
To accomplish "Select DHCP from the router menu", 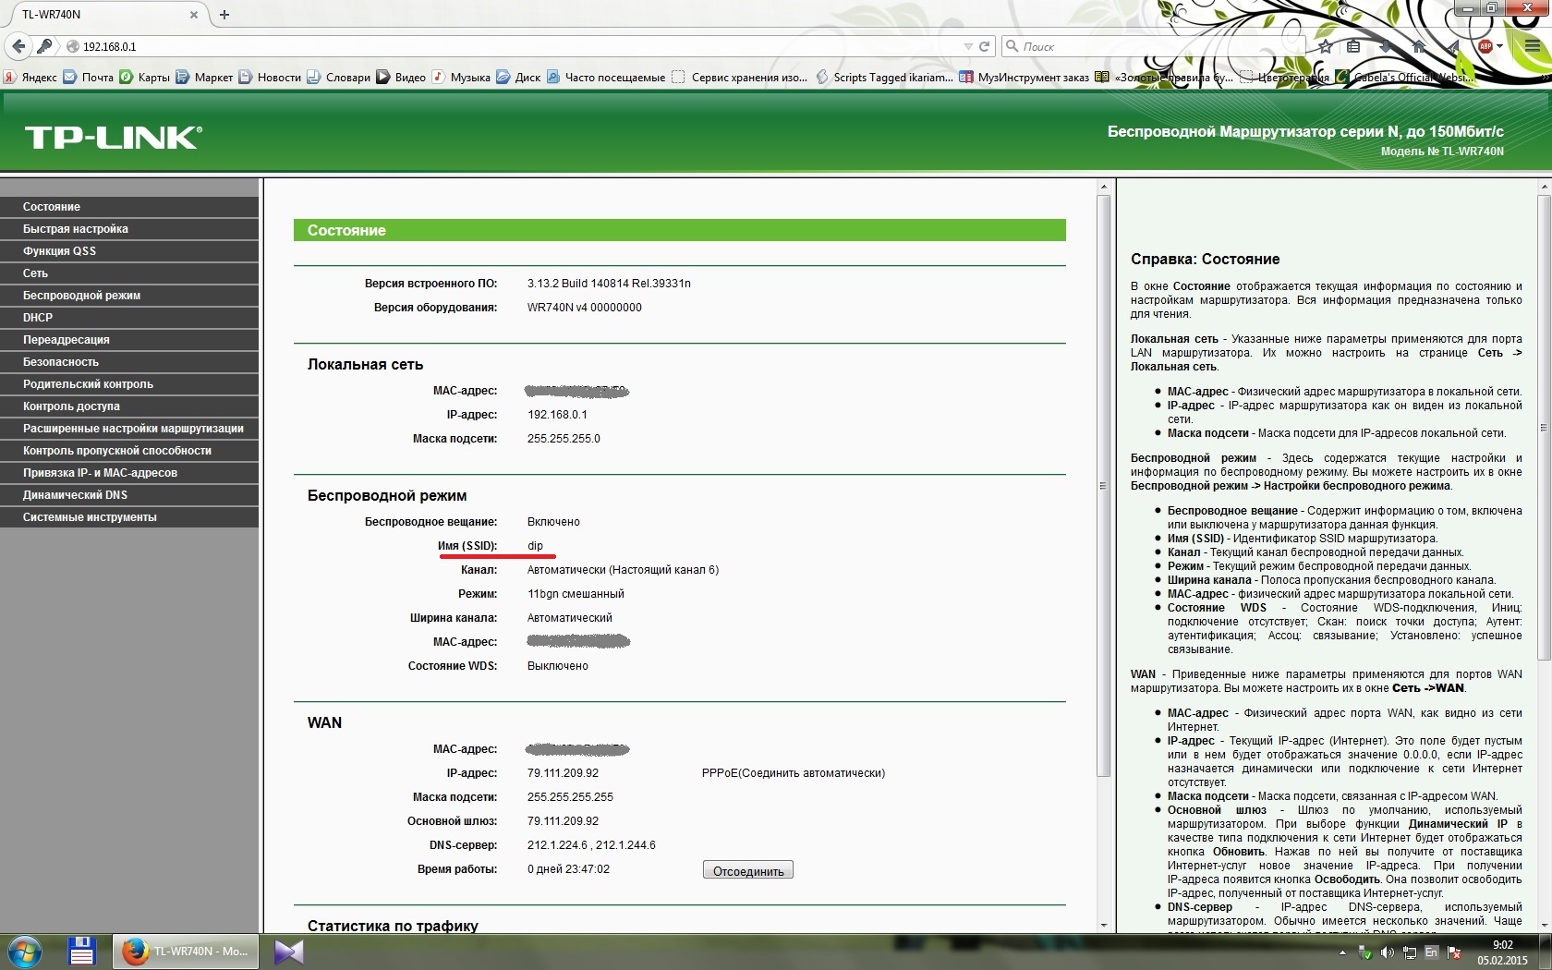I will click(x=38, y=318).
